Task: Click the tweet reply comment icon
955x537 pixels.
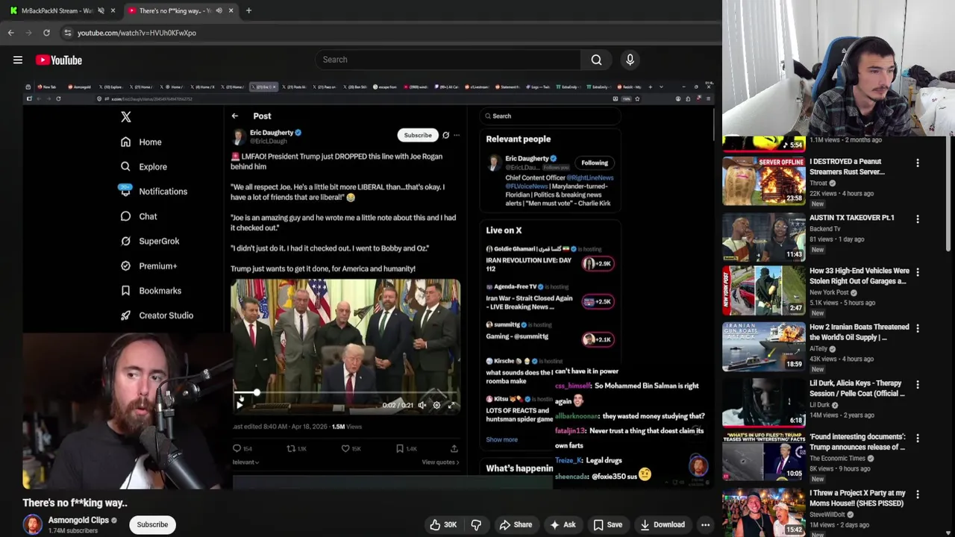Action: point(237,448)
